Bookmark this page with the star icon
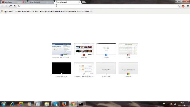Viewport: 190px width, 107px height. click(179, 6)
